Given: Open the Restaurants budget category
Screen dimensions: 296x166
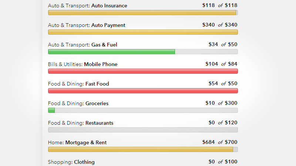Looking at the screenshot, I should (x=81, y=123).
